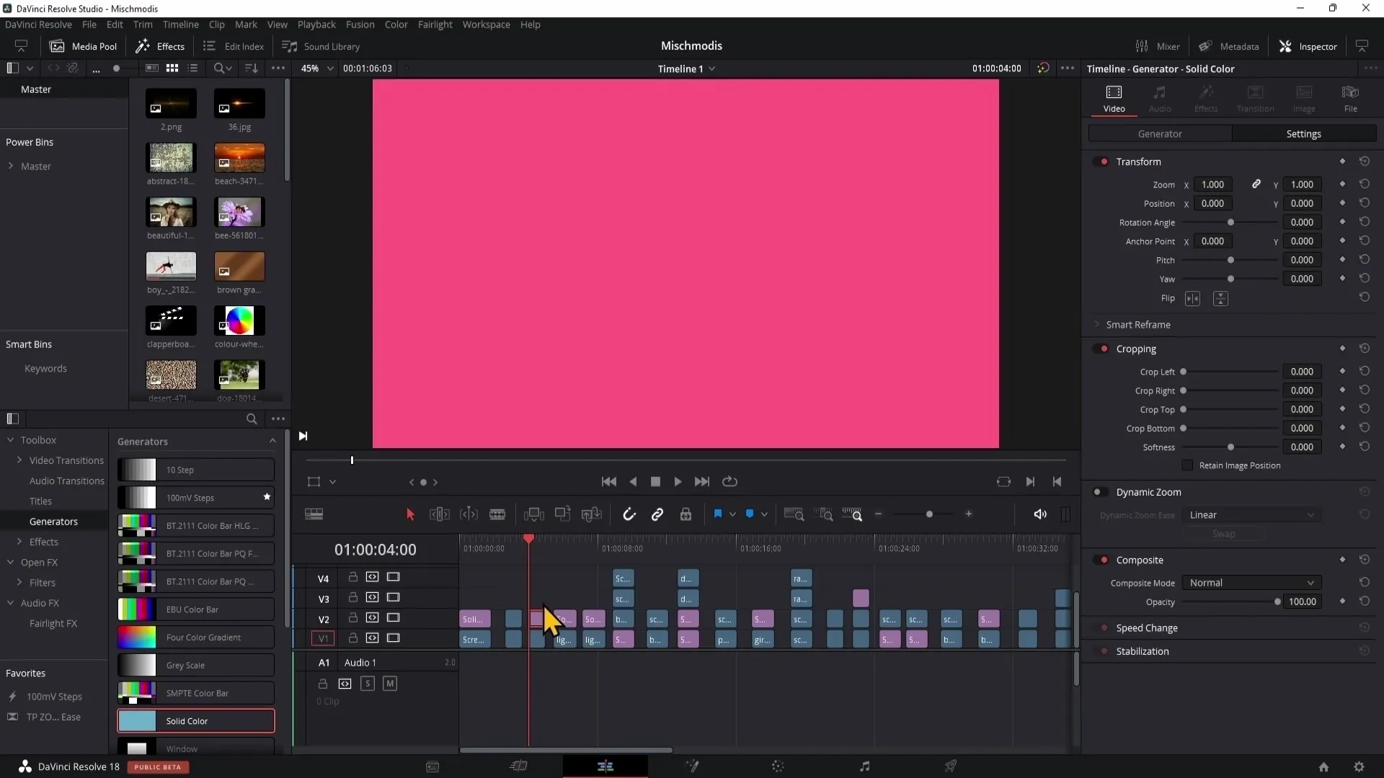Open the viewer zoom 45% dropdown
1384x778 pixels.
[x=317, y=68]
